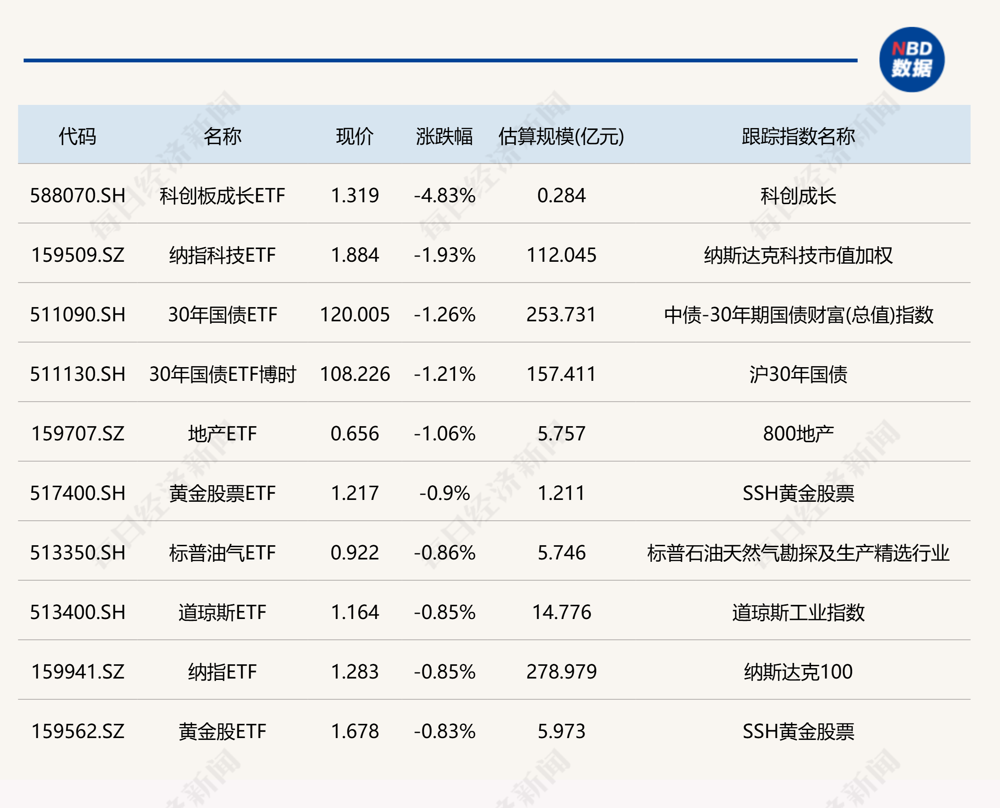Select 黄金股ETF name cell
The height and width of the screenshot is (808, 1000).
coord(222,731)
